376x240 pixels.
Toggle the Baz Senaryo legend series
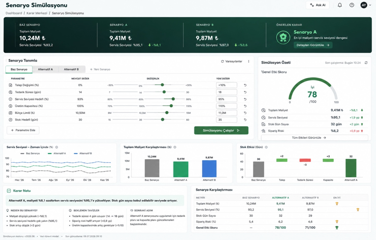tap(30, 153)
